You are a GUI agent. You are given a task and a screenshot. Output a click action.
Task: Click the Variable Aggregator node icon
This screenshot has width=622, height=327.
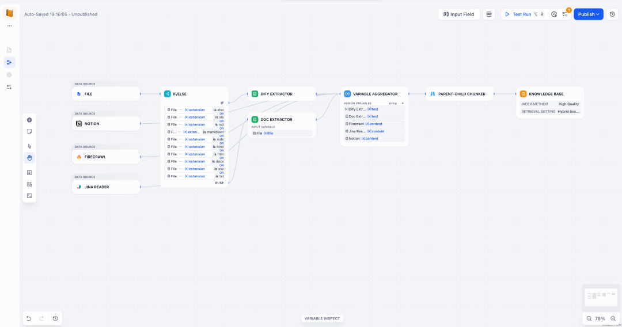pos(347,94)
